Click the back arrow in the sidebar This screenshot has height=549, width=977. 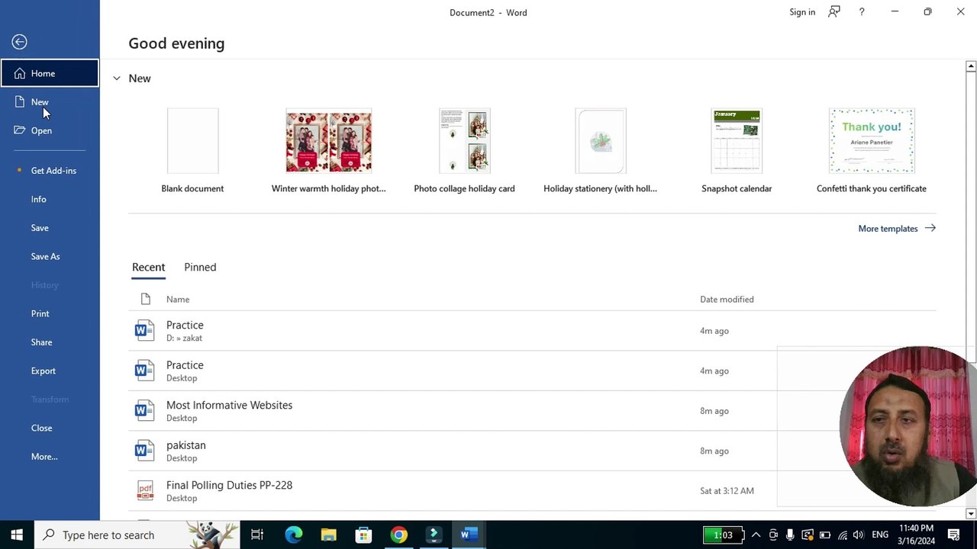click(20, 42)
